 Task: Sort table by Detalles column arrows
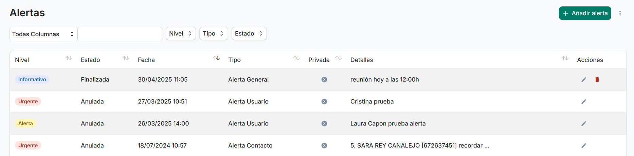[565, 58]
